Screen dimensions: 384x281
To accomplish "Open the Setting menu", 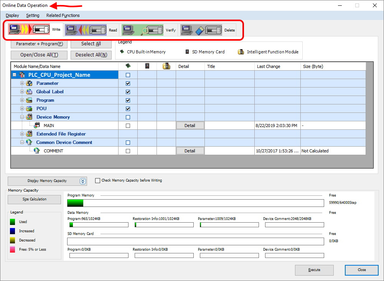I will point(33,15).
